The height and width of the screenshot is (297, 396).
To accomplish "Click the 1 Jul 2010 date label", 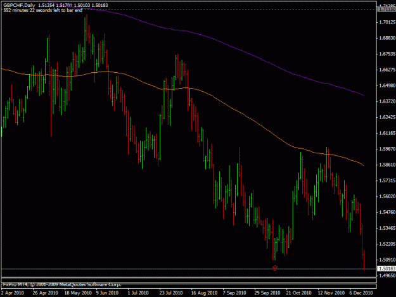I will coord(138,293).
